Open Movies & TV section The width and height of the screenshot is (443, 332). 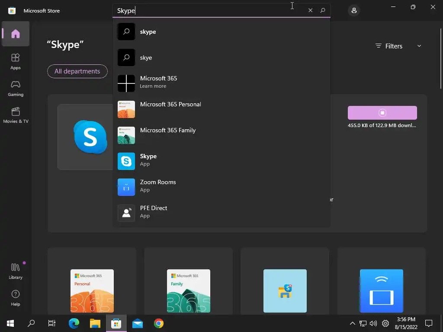pyautogui.click(x=16, y=115)
